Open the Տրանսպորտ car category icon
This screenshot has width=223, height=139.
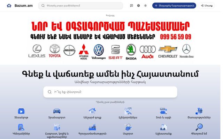(x=57, y=111)
